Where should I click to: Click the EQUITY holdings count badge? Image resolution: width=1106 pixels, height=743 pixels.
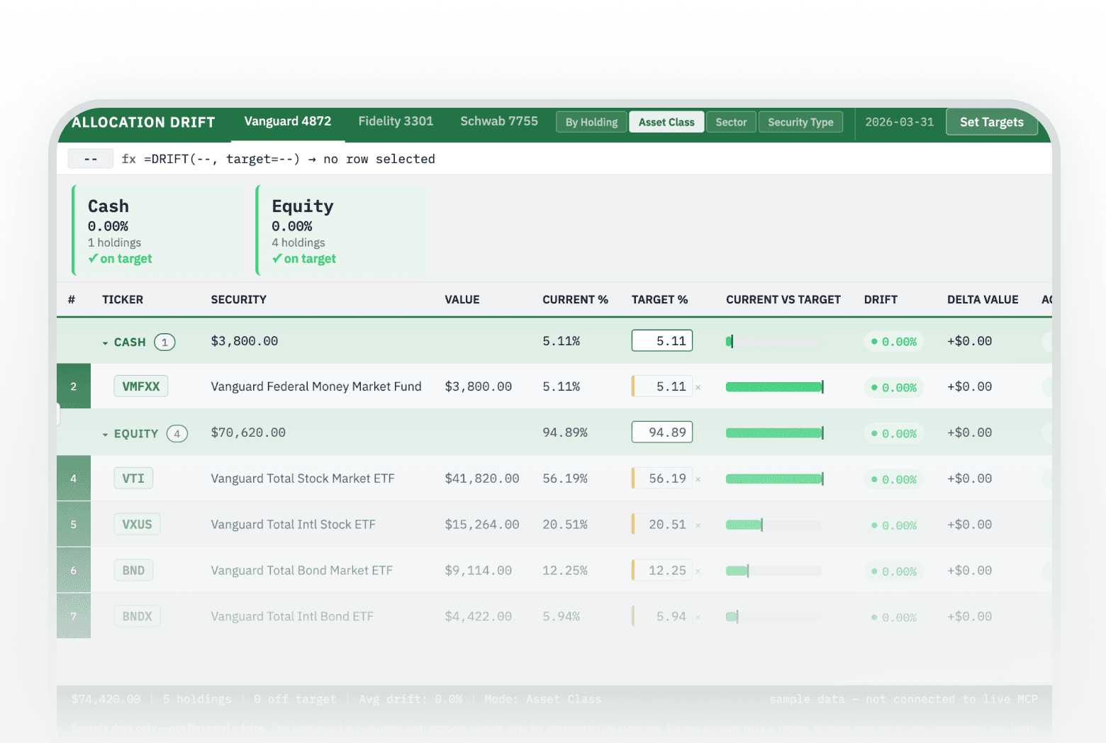click(x=177, y=433)
